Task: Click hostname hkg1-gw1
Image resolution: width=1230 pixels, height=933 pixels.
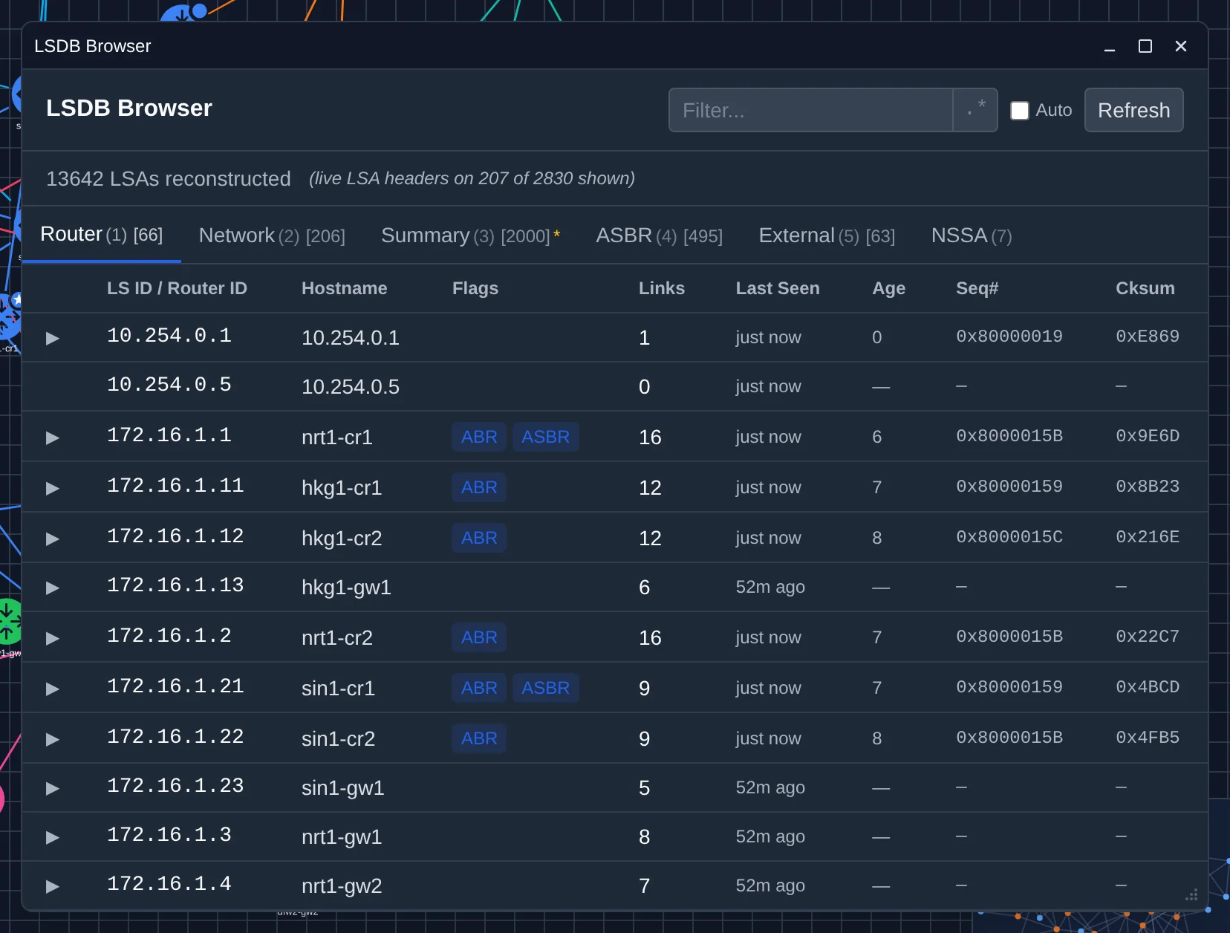Action: click(346, 587)
